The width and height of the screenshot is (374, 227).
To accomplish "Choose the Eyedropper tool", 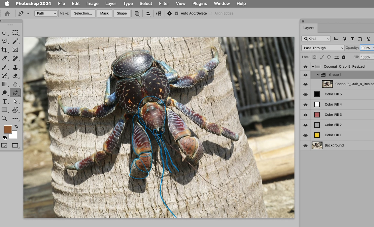I will coord(4,58).
